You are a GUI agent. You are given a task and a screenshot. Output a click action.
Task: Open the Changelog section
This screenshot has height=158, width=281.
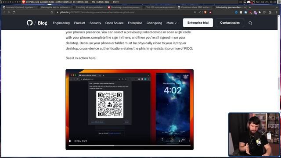click(154, 23)
